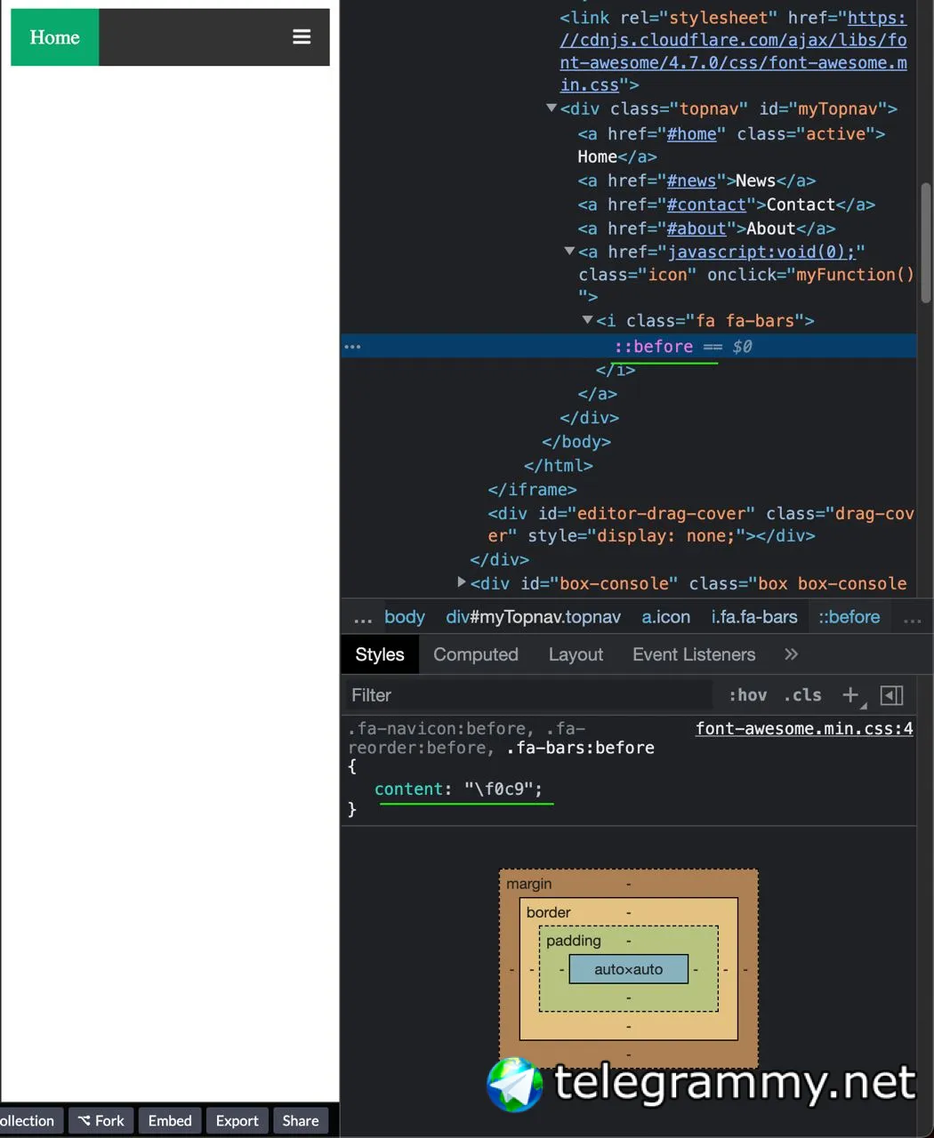Select body in the breadcrumb trail
Viewport: 934px width, 1138px height.
coord(404,617)
